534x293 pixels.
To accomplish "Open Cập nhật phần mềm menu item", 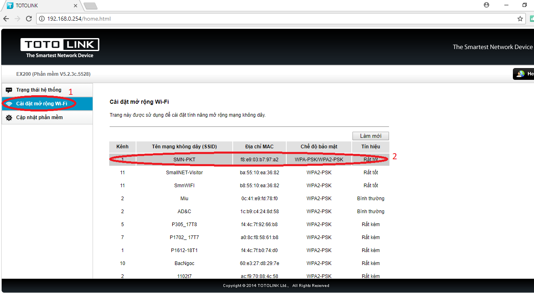I will (x=39, y=118).
